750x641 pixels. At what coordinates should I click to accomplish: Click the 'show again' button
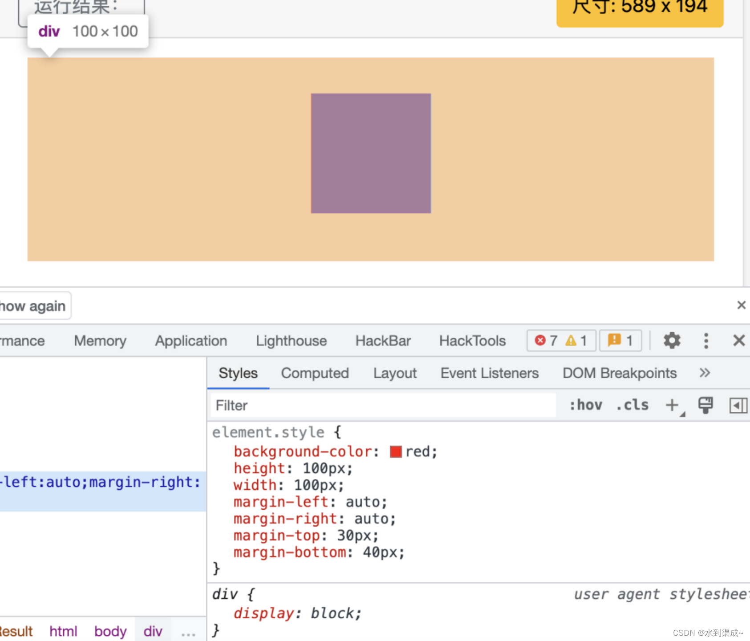(x=35, y=306)
